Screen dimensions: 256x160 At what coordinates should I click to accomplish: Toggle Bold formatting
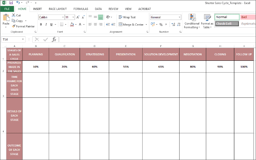(41, 25)
